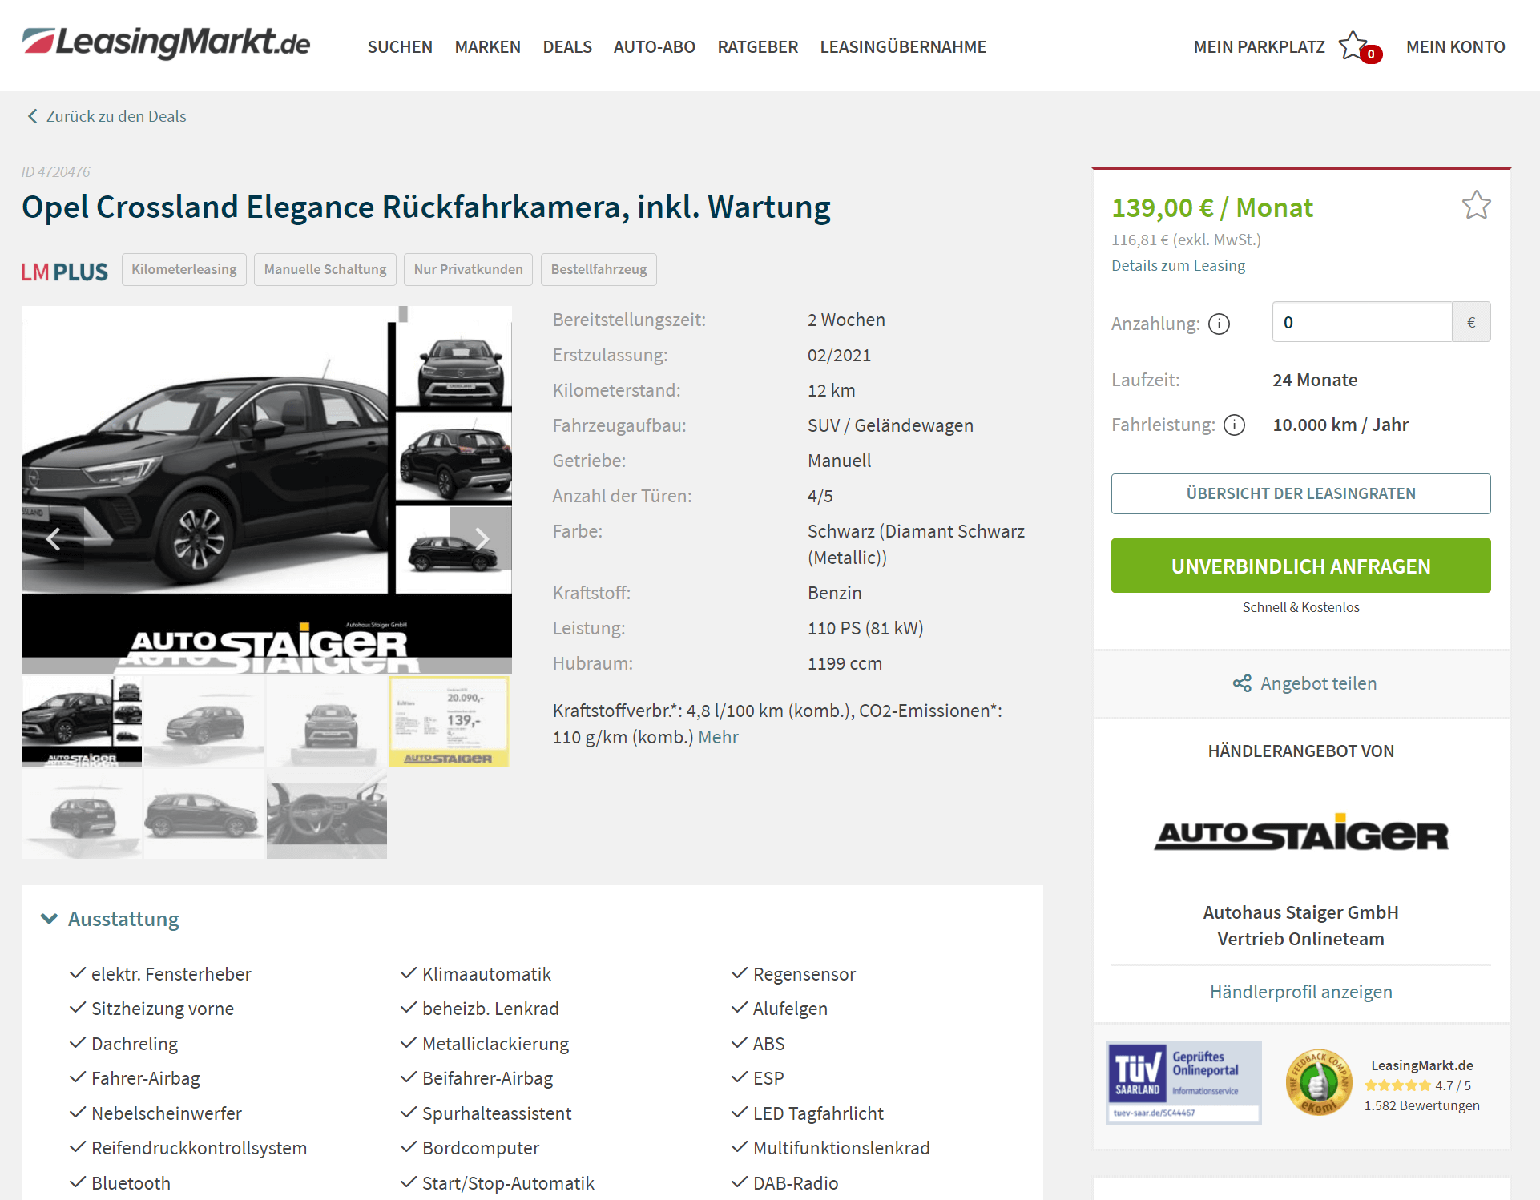Click the share icon beside Angebot teilen
Image resolution: width=1540 pixels, height=1200 pixels.
(x=1242, y=683)
